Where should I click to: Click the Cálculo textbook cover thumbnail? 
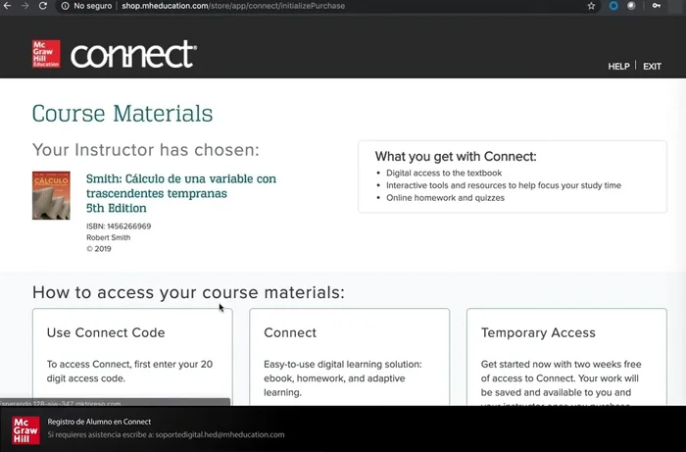(51, 195)
